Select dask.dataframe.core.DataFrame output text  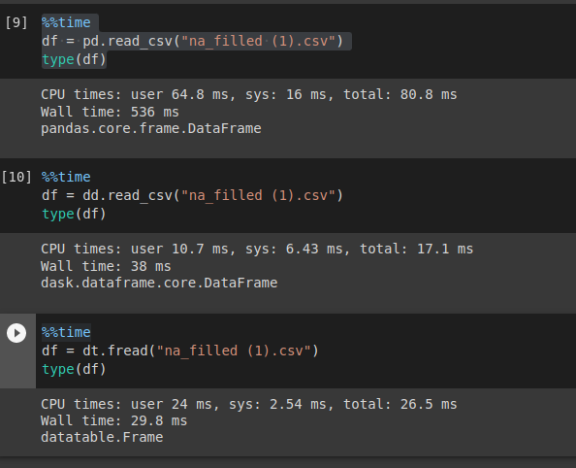(x=159, y=283)
